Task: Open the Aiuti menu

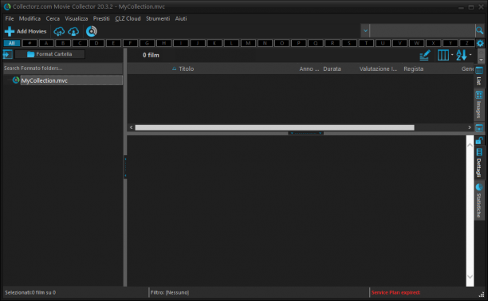Action: (181, 18)
